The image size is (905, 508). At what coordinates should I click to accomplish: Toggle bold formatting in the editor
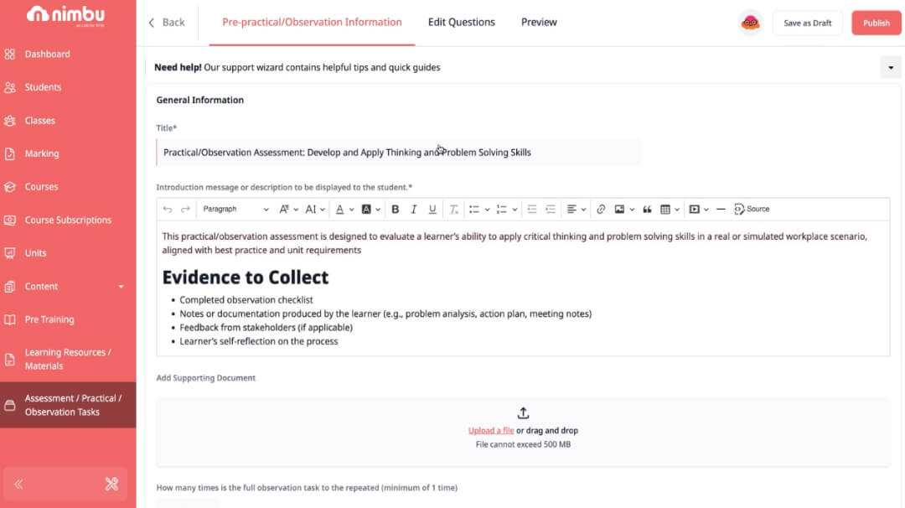click(x=396, y=210)
